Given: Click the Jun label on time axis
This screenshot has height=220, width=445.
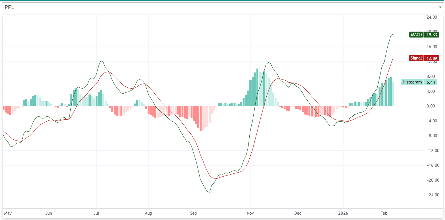Looking at the screenshot, I should coord(49,213).
